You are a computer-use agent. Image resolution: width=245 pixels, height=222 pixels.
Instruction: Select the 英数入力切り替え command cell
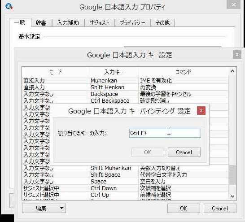tap(184, 168)
